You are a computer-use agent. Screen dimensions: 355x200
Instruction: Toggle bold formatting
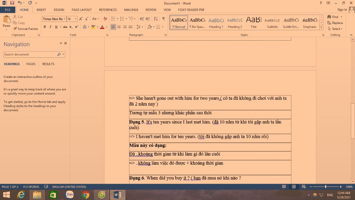click(x=45, y=27)
